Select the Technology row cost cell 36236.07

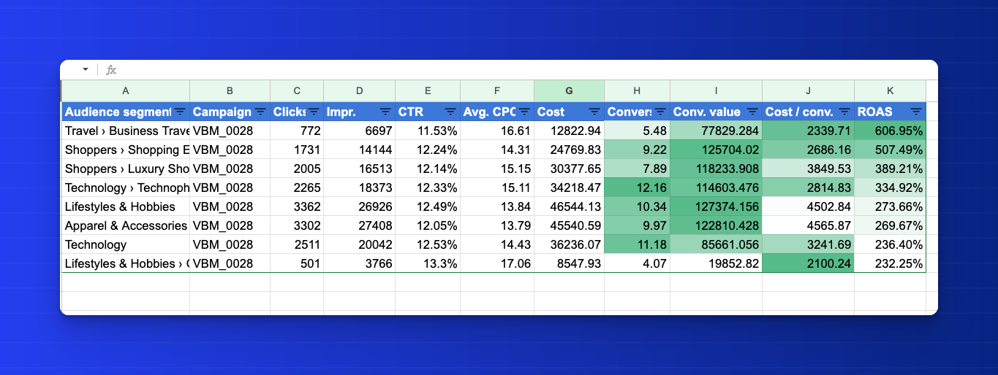(x=569, y=245)
